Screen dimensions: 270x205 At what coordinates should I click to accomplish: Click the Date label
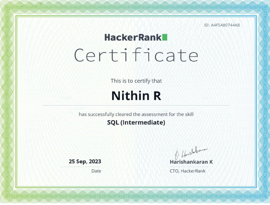[96, 171]
